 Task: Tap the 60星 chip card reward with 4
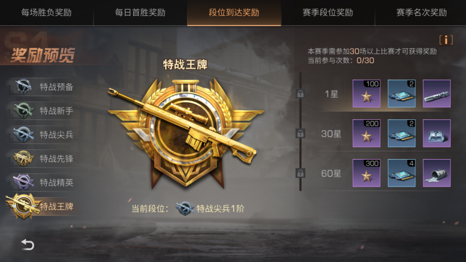tap(402, 173)
